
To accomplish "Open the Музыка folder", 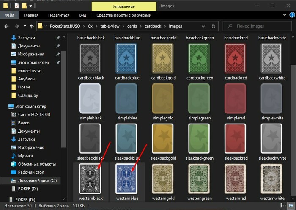I will 25,156.
